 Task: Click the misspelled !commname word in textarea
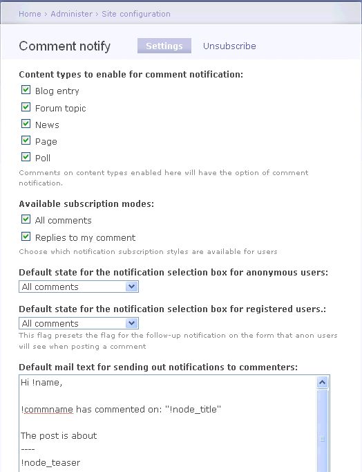(47, 410)
